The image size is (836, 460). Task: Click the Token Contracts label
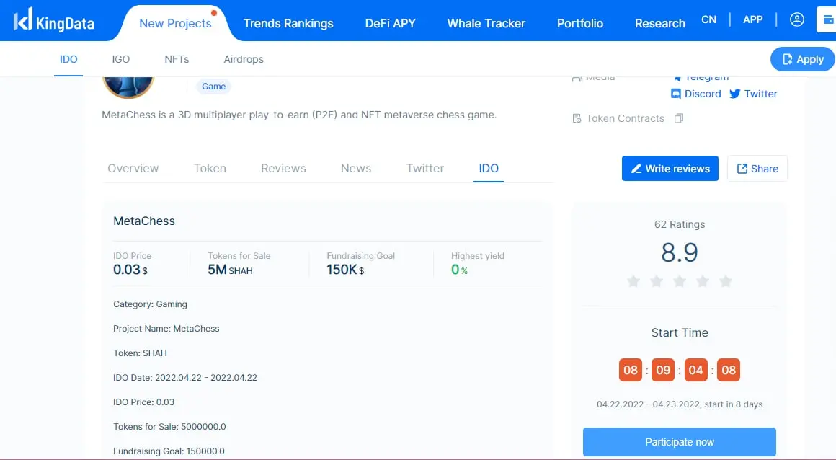(625, 118)
